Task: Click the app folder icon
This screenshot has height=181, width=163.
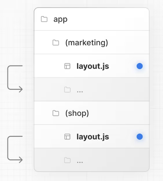Action: (x=44, y=19)
